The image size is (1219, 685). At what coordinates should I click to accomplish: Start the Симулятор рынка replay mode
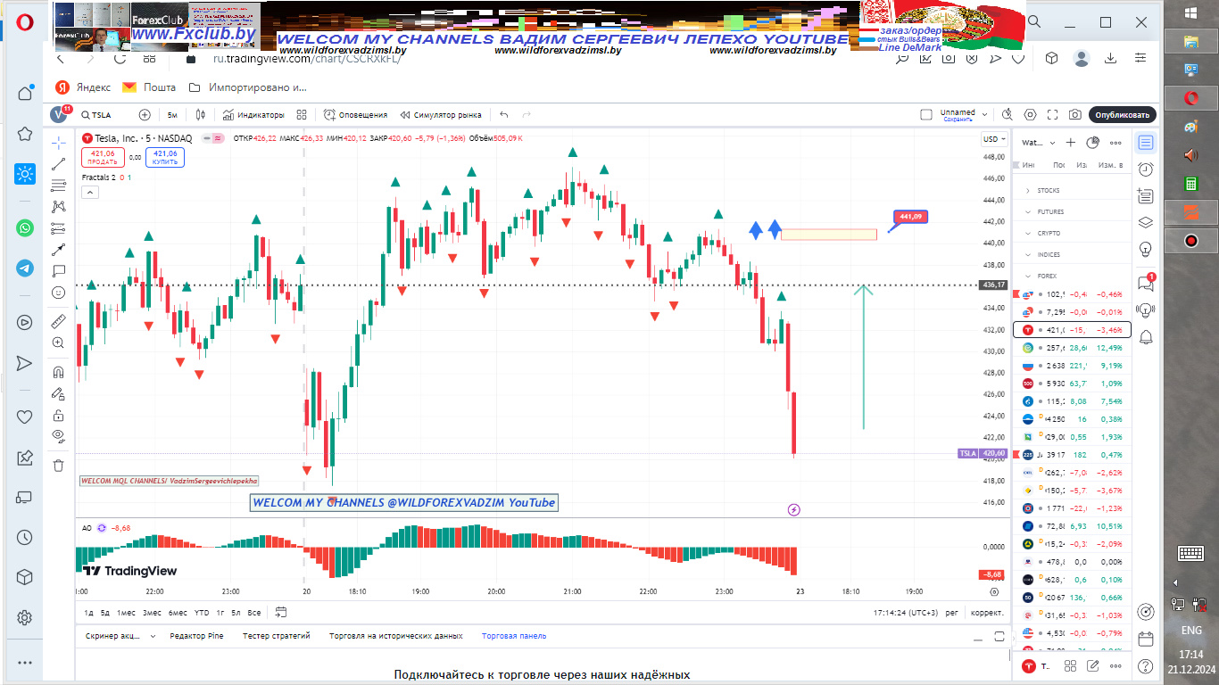[441, 115]
